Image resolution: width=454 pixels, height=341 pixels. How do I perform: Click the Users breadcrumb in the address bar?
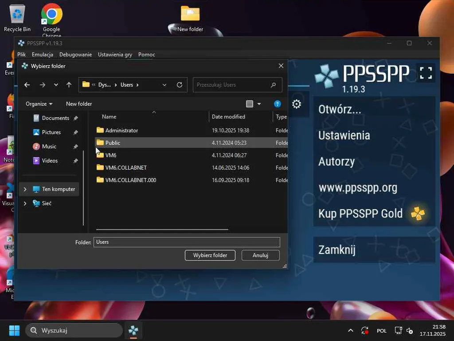click(127, 85)
